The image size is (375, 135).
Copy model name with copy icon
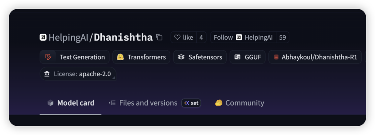tap(159, 37)
